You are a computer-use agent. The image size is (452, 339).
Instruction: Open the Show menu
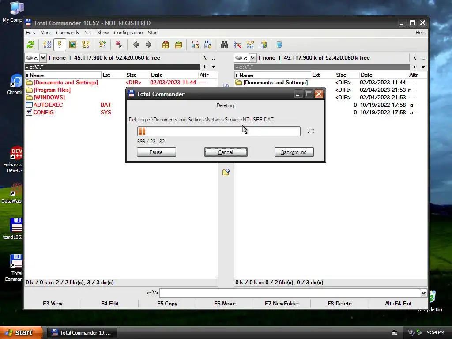point(102,33)
